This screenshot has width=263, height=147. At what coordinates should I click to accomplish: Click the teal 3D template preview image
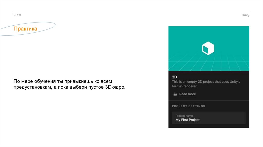click(x=209, y=48)
